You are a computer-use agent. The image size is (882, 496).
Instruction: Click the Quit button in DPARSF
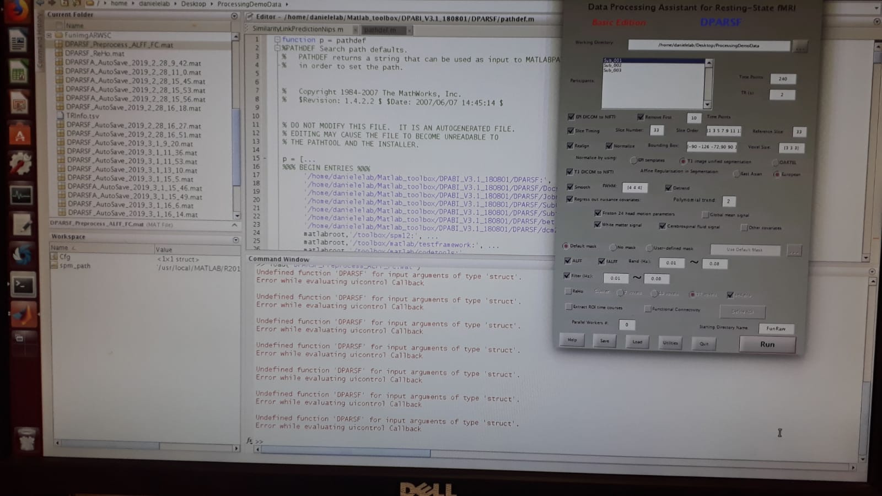click(704, 344)
